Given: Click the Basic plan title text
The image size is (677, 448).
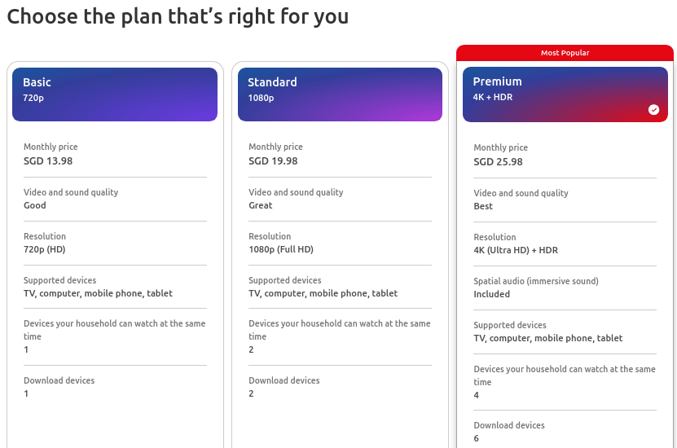Looking at the screenshot, I should point(37,82).
